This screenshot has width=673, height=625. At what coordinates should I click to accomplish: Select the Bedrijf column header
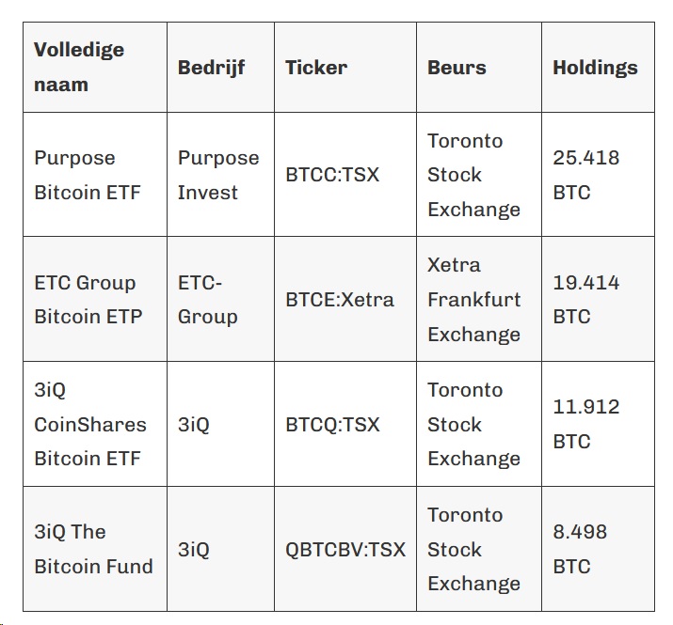click(220, 68)
